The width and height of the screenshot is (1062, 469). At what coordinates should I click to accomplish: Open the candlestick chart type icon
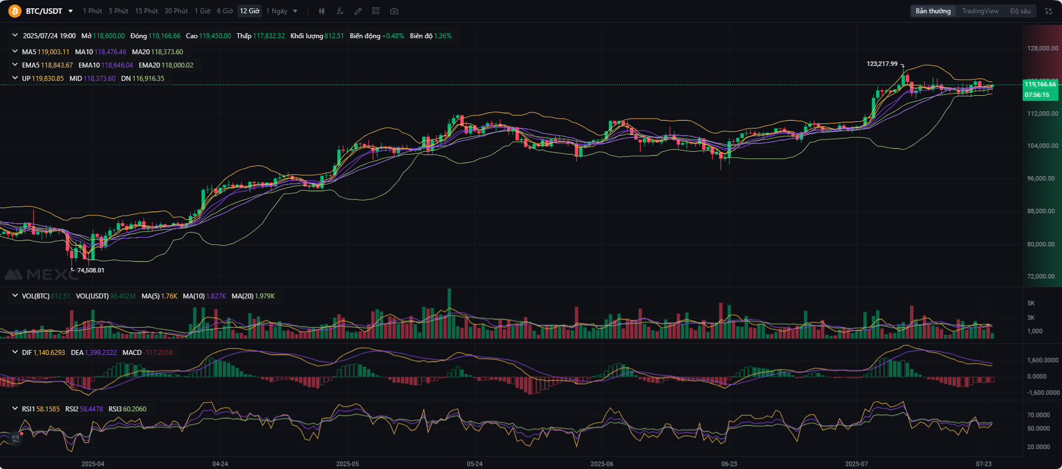pos(322,11)
